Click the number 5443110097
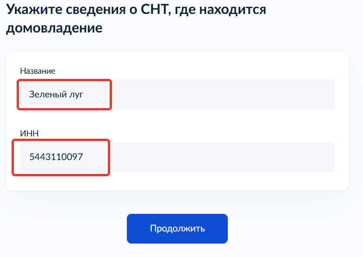 coord(56,157)
